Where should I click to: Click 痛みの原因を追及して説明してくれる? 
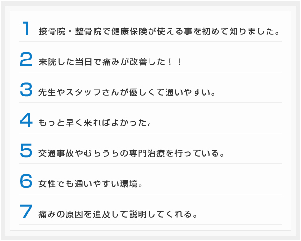coord(117,214)
